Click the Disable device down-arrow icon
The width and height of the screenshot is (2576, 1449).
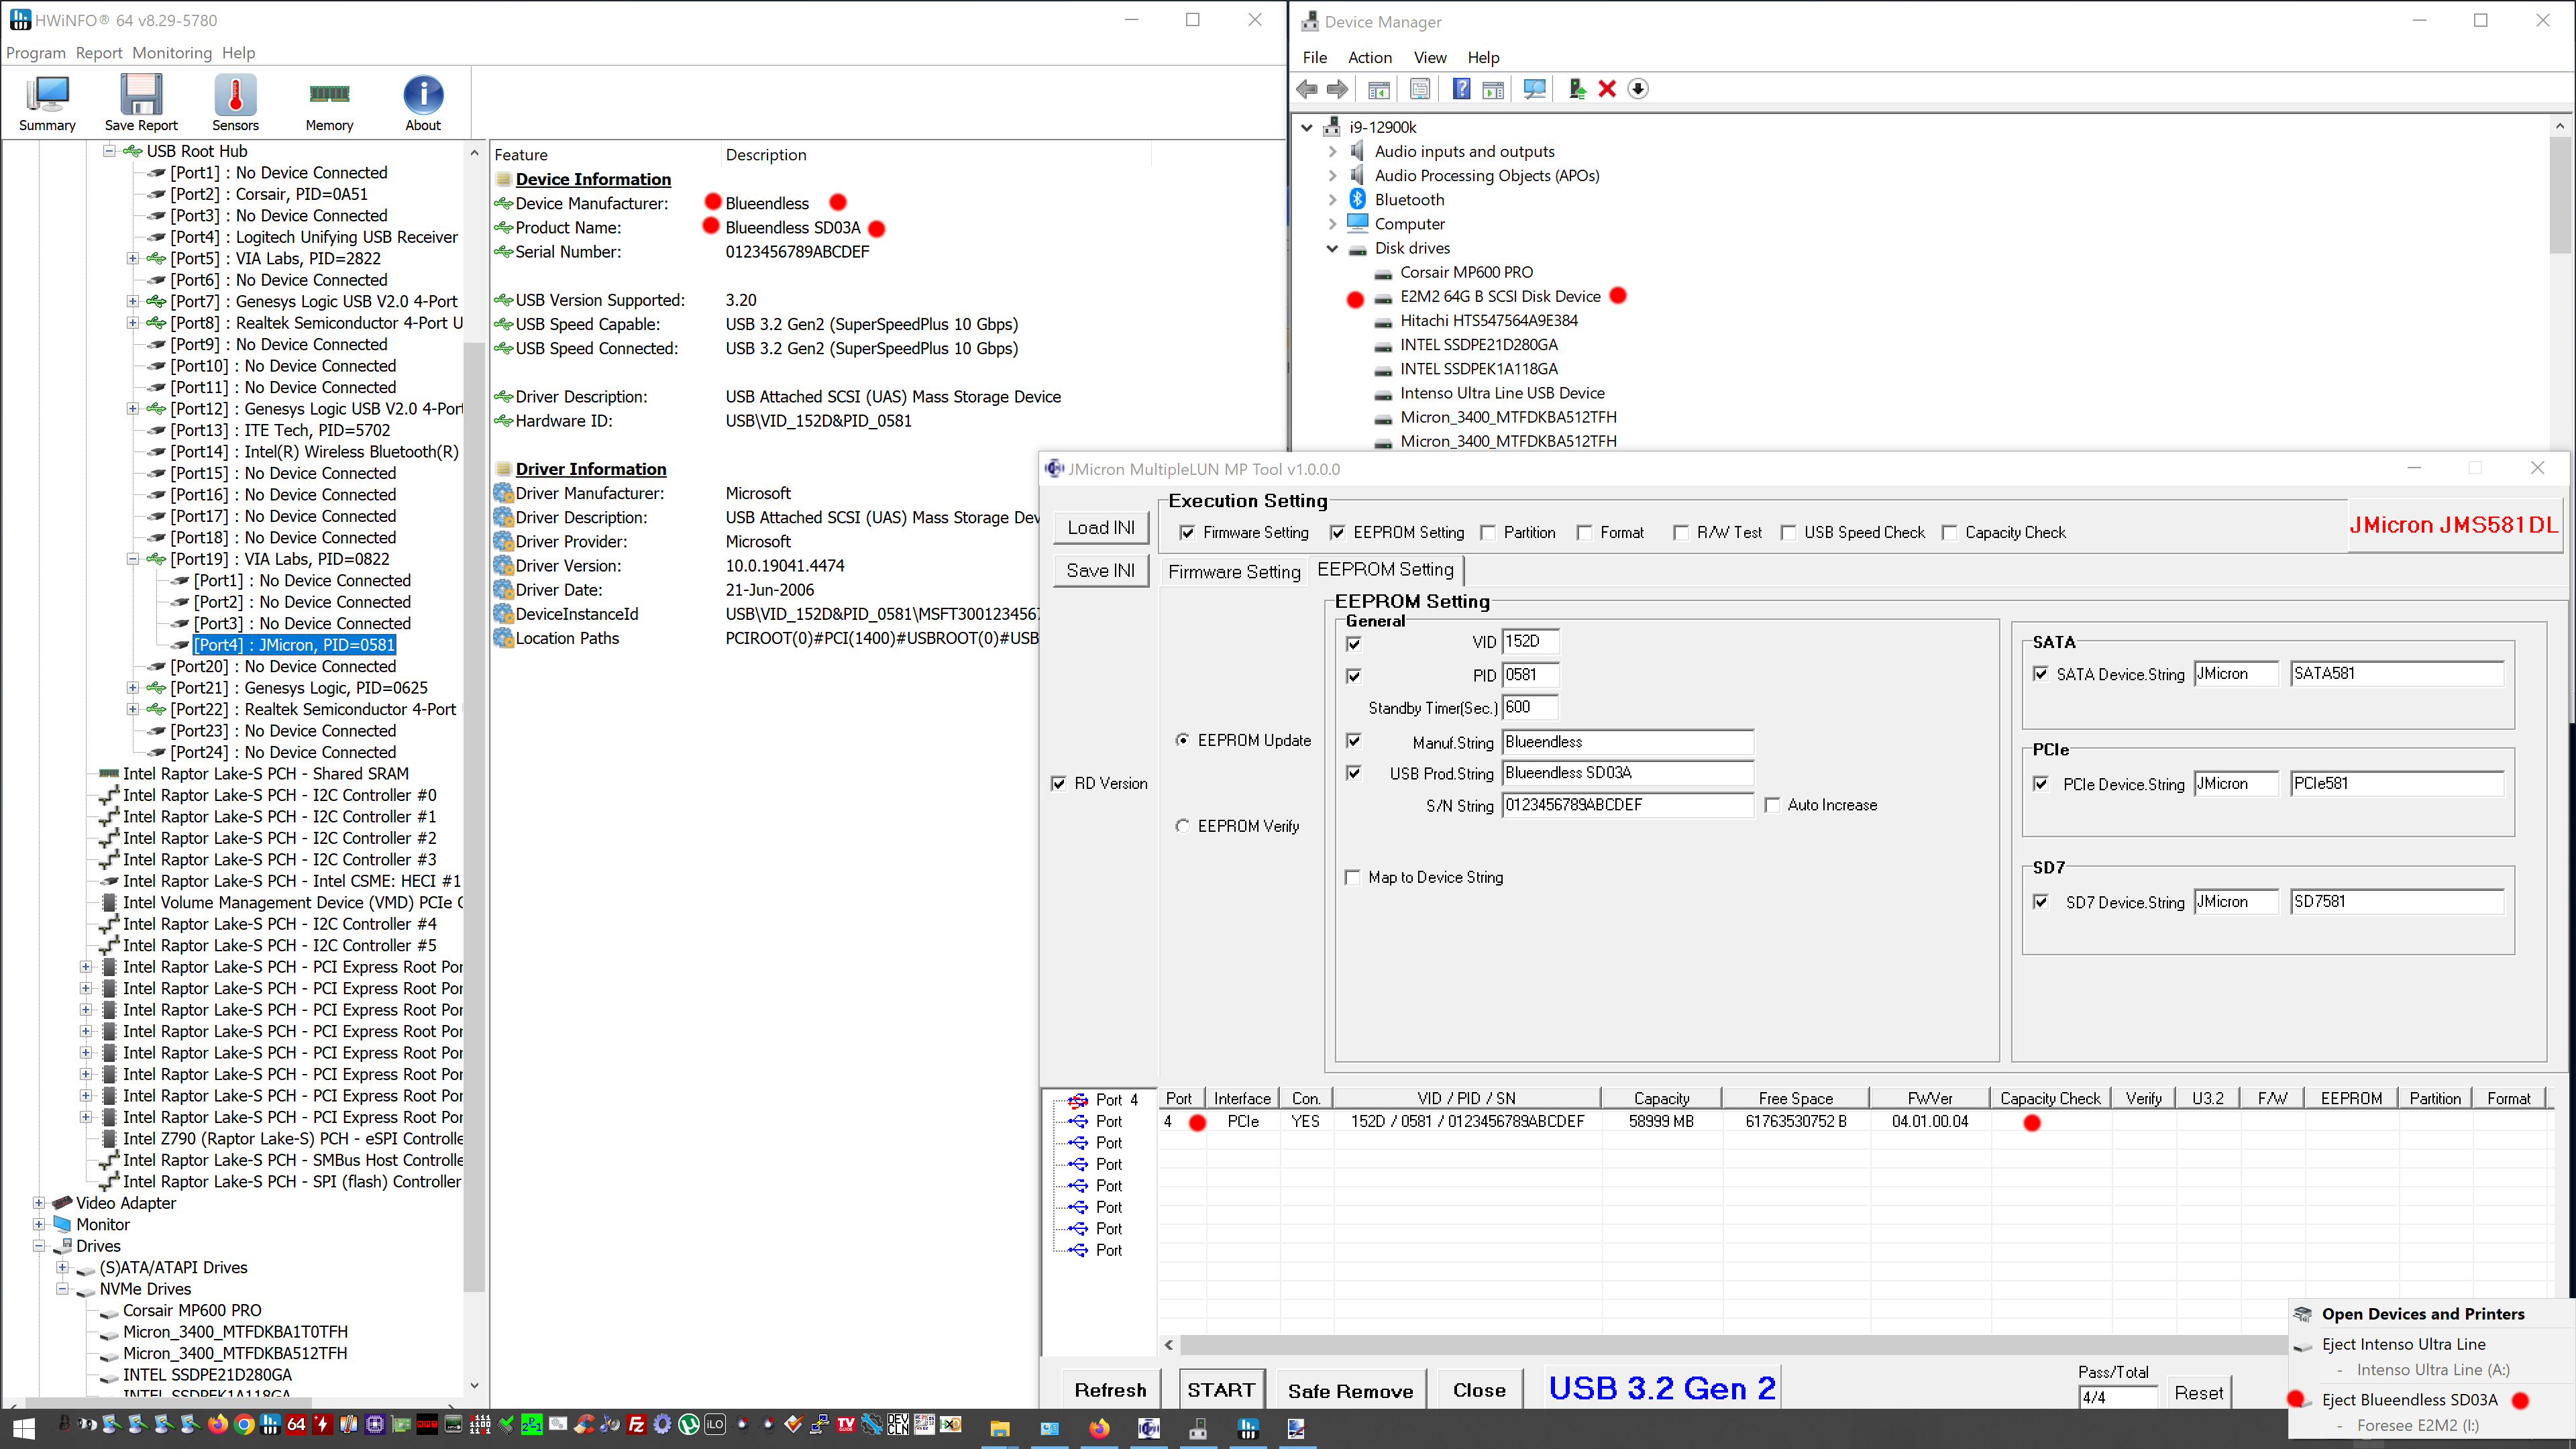point(1638,89)
